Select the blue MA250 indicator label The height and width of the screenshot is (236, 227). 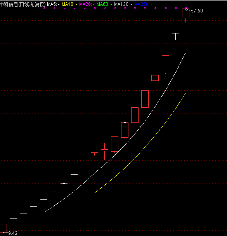pos(143,4)
